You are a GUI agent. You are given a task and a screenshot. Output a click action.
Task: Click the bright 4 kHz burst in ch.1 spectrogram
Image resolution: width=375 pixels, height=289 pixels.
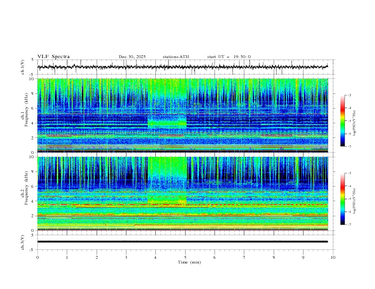coord(167,123)
